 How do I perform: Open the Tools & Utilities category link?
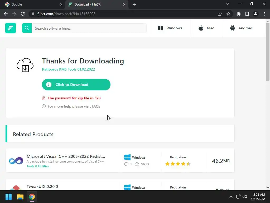38,166
